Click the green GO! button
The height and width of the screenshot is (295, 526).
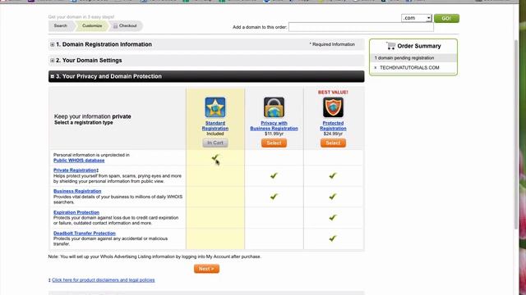pos(446,18)
